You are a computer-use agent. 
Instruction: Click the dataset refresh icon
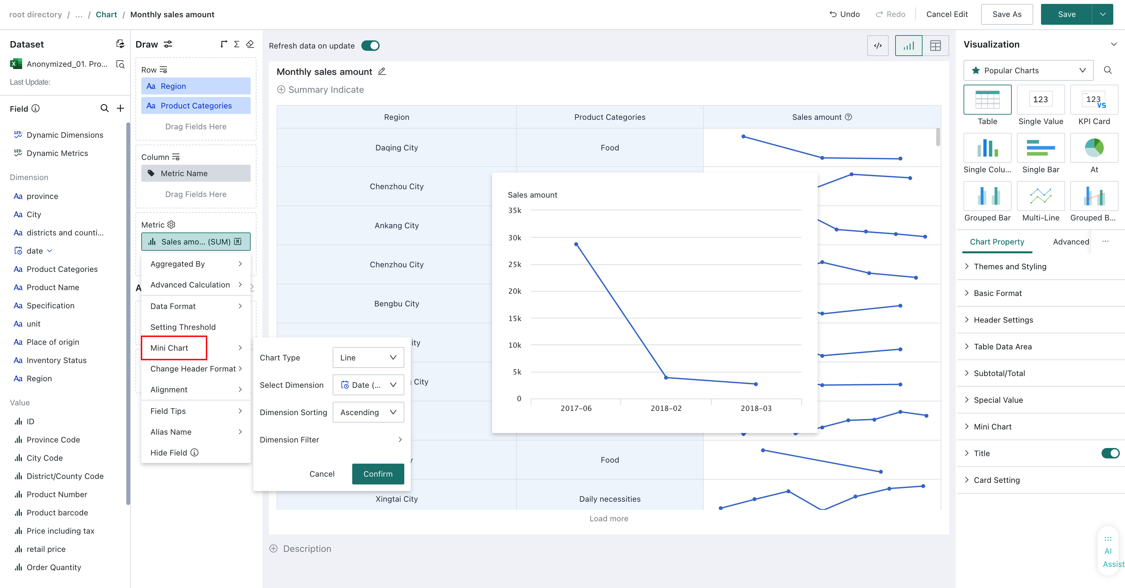pyautogui.click(x=120, y=44)
